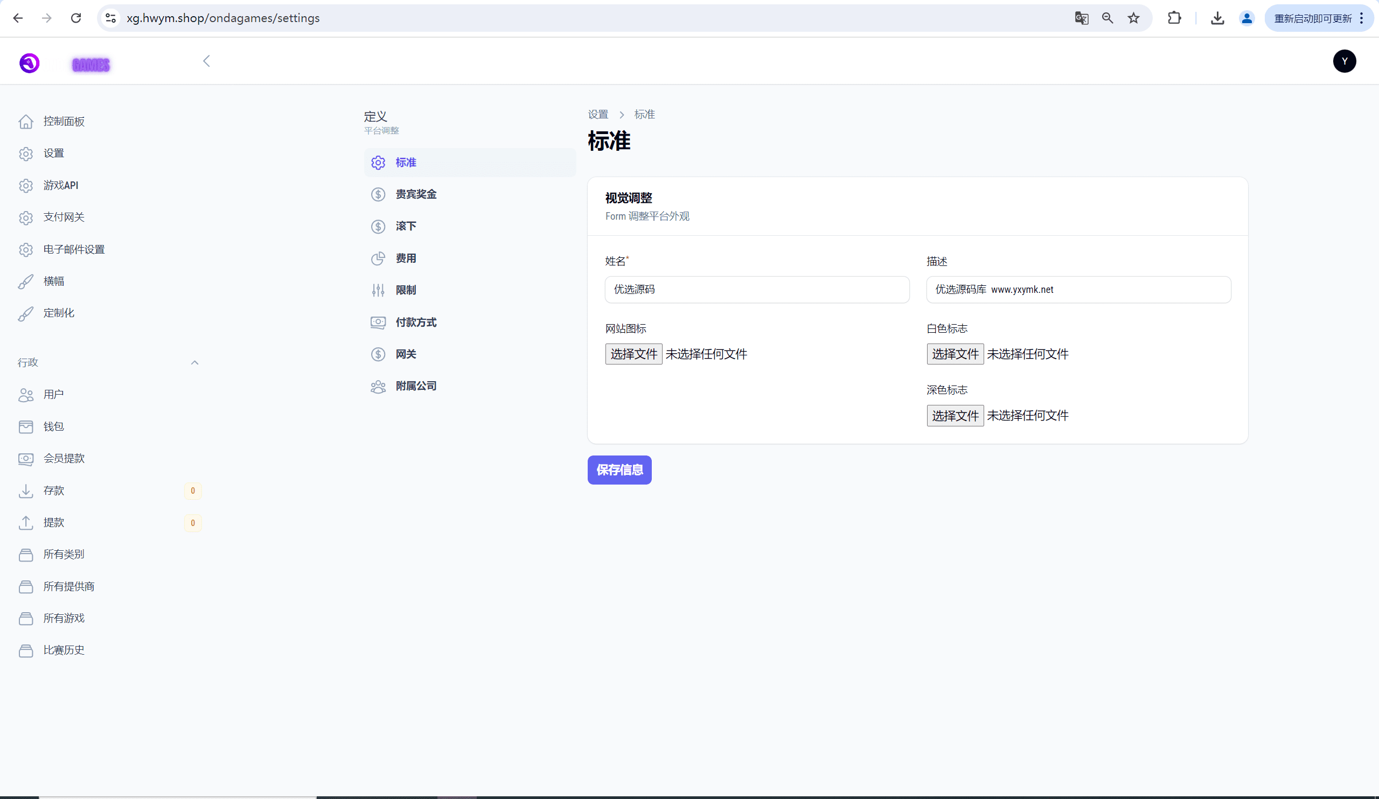This screenshot has width=1379, height=799.
Task: Open the Google Translate icon in address bar
Action: point(1081,18)
